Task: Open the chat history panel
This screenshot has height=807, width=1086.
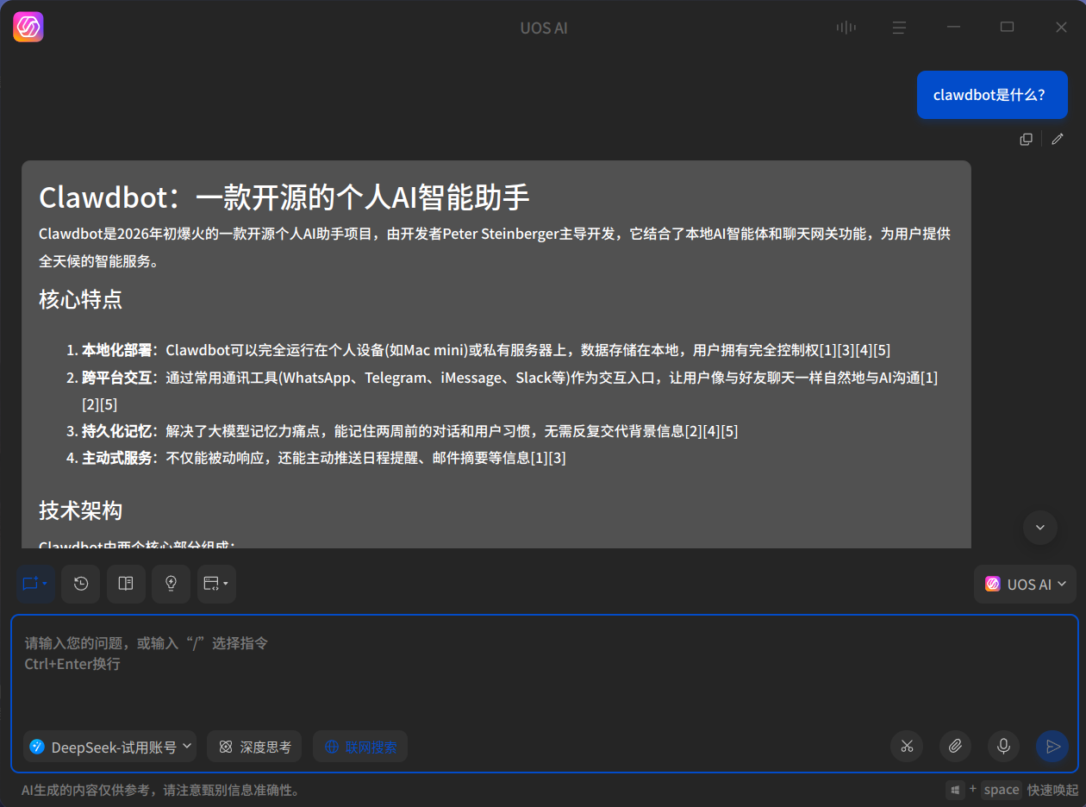Action: (x=80, y=584)
